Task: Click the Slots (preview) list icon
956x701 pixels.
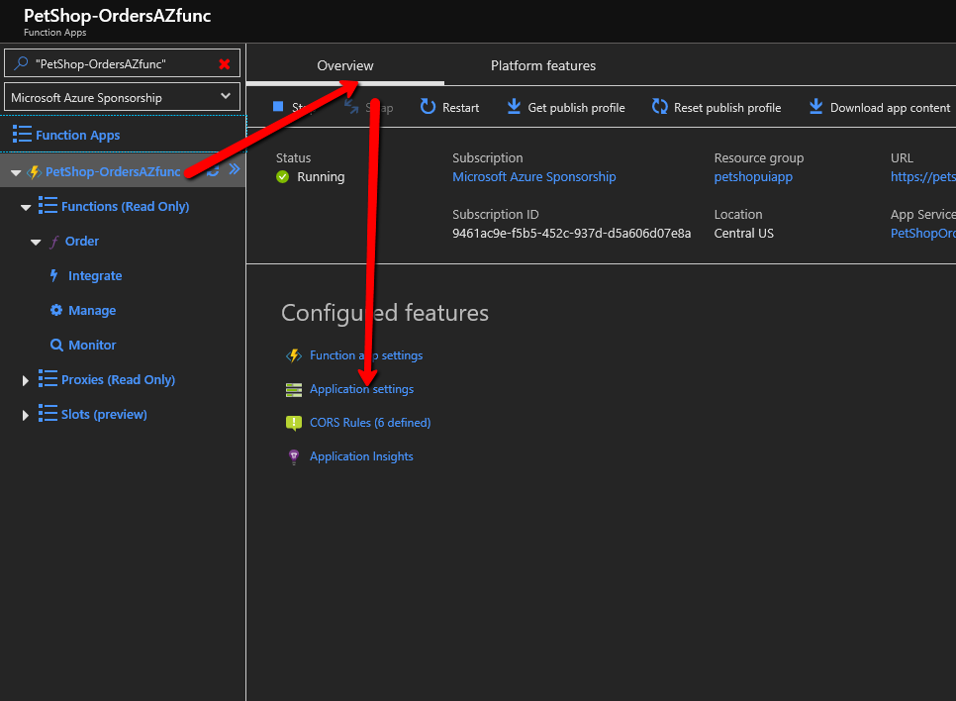Action: [x=48, y=414]
